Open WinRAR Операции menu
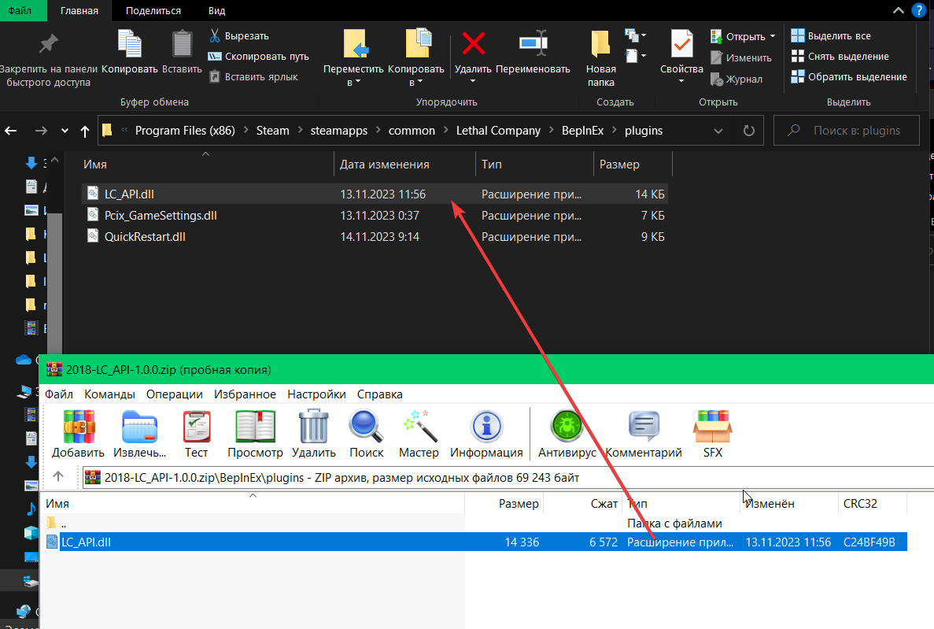Image resolution: width=934 pixels, height=629 pixels. [175, 394]
